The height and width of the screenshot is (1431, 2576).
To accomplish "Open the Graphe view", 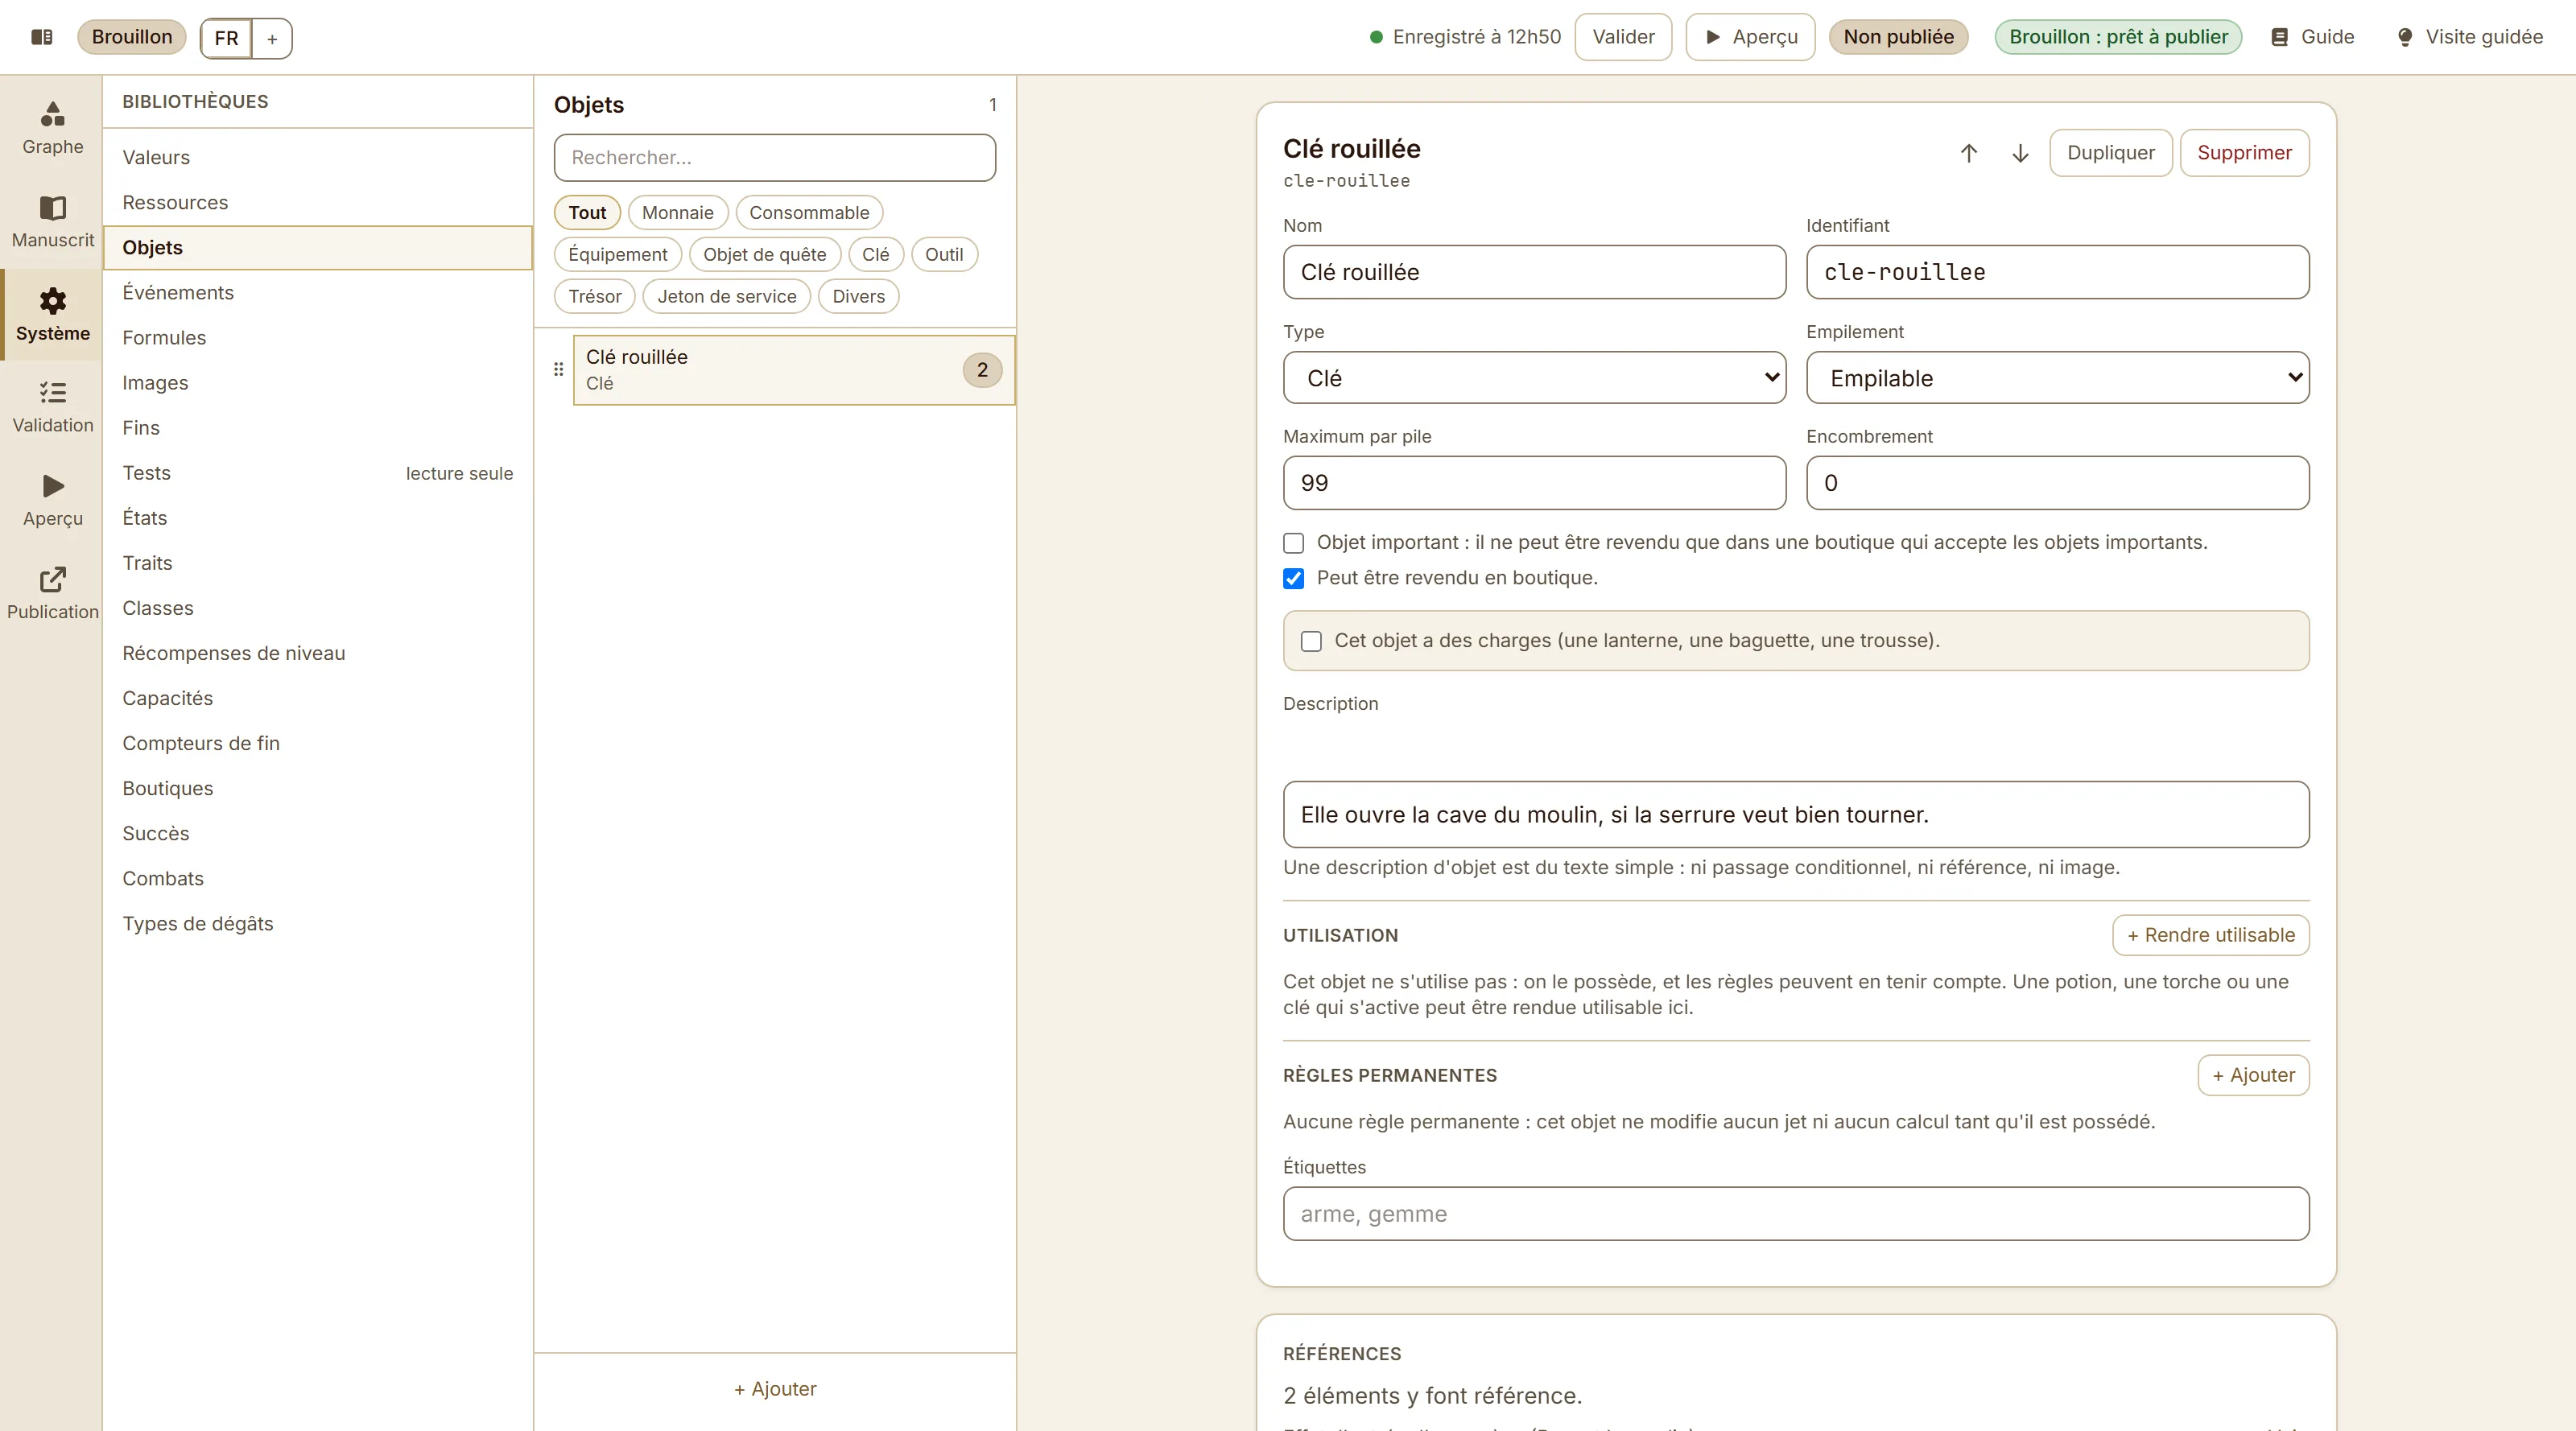I will tap(52, 128).
